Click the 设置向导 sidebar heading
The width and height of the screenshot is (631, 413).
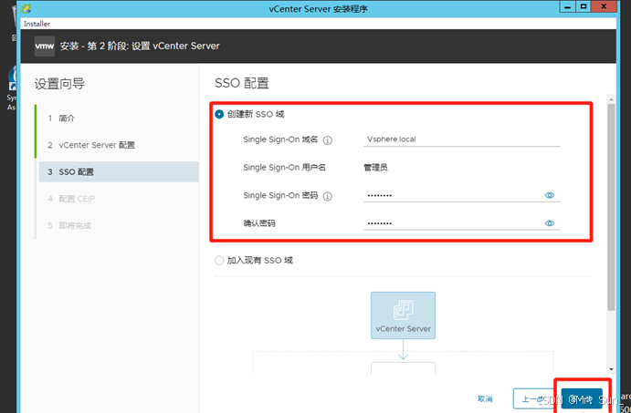point(59,84)
